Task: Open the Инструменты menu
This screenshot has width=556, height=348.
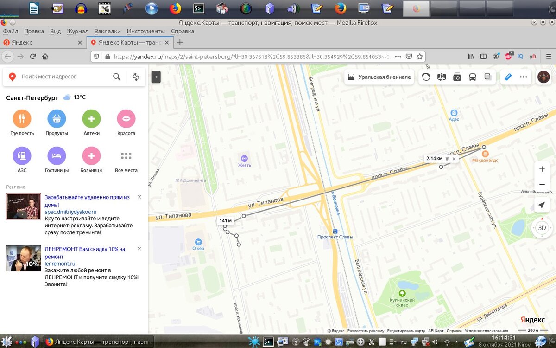Action: click(x=146, y=31)
